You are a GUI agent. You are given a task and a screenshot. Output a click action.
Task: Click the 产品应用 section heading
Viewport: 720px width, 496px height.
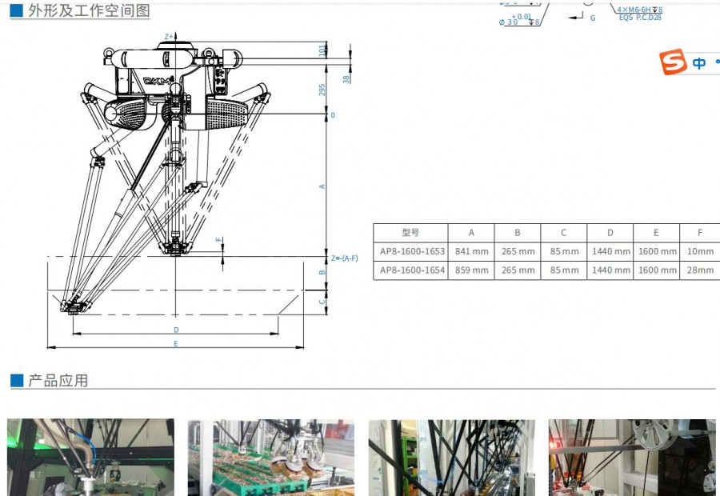pyautogui.click(x=58, y=380)
